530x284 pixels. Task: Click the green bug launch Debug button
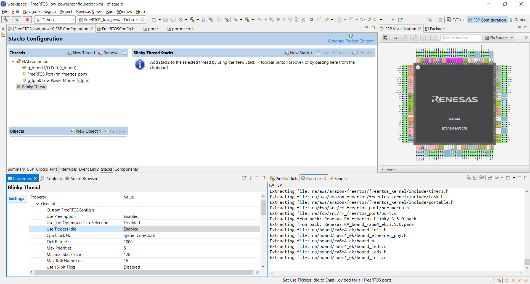pyautogui.click(x=17, y=20)
